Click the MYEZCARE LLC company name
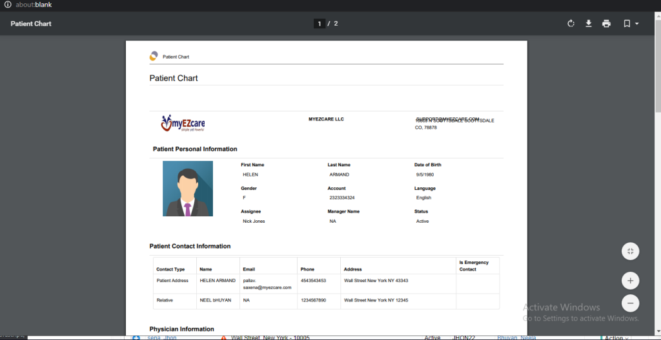 [326, 119]
